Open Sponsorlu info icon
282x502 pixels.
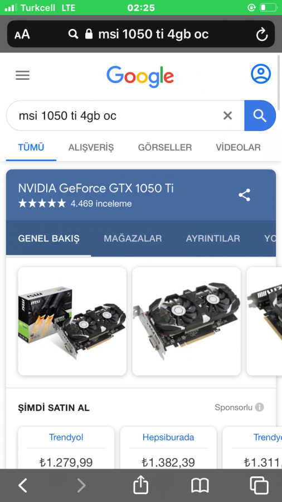tap(259, 407)
